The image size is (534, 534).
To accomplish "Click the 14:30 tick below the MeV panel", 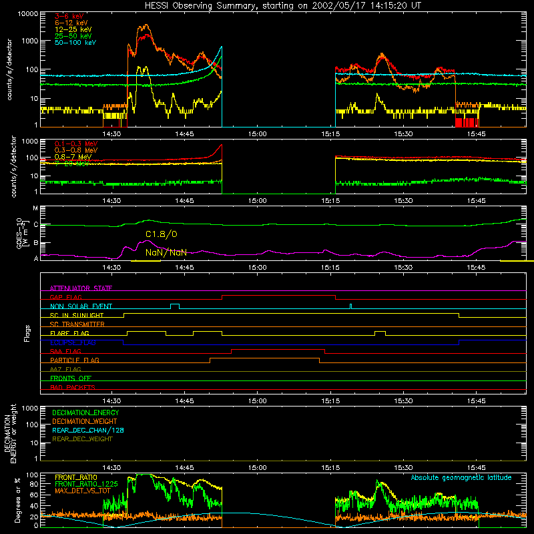I will click(111, 201).
